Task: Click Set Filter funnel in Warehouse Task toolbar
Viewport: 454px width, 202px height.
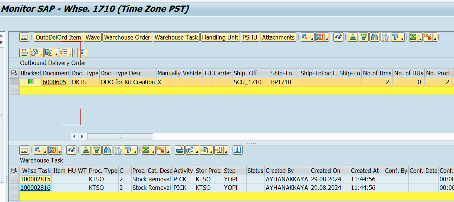Action: pyautogui.click(x=128, y=150)
